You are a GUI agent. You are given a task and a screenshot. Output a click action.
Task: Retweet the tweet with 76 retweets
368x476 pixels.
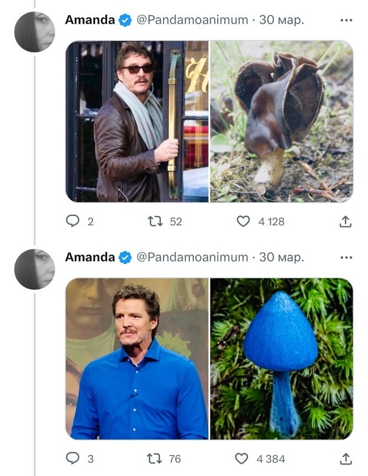pos(155,458)
